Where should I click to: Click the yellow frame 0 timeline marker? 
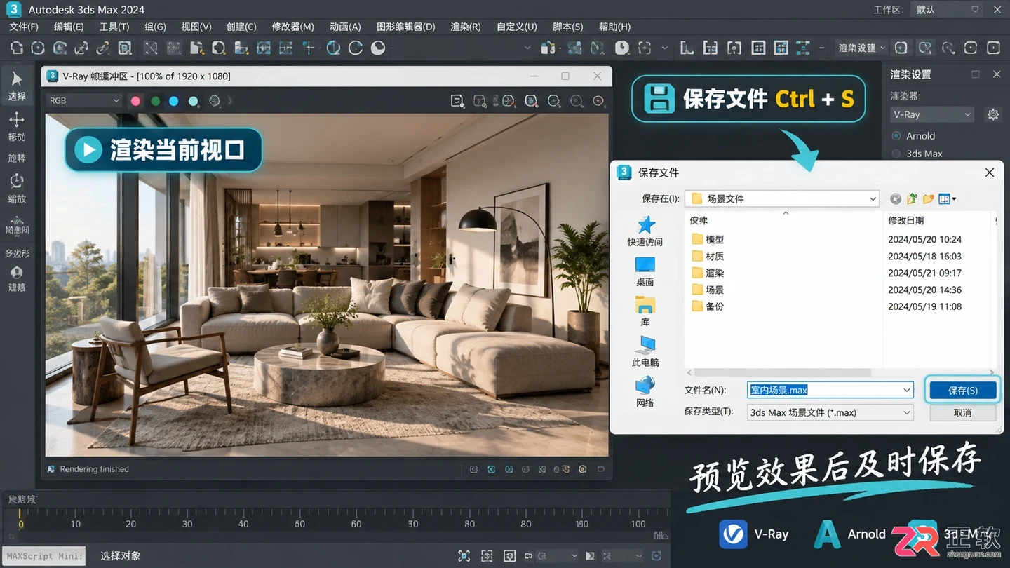click(21, 520)
